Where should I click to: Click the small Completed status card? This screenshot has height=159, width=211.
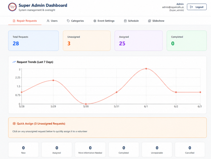pos(124,150)
